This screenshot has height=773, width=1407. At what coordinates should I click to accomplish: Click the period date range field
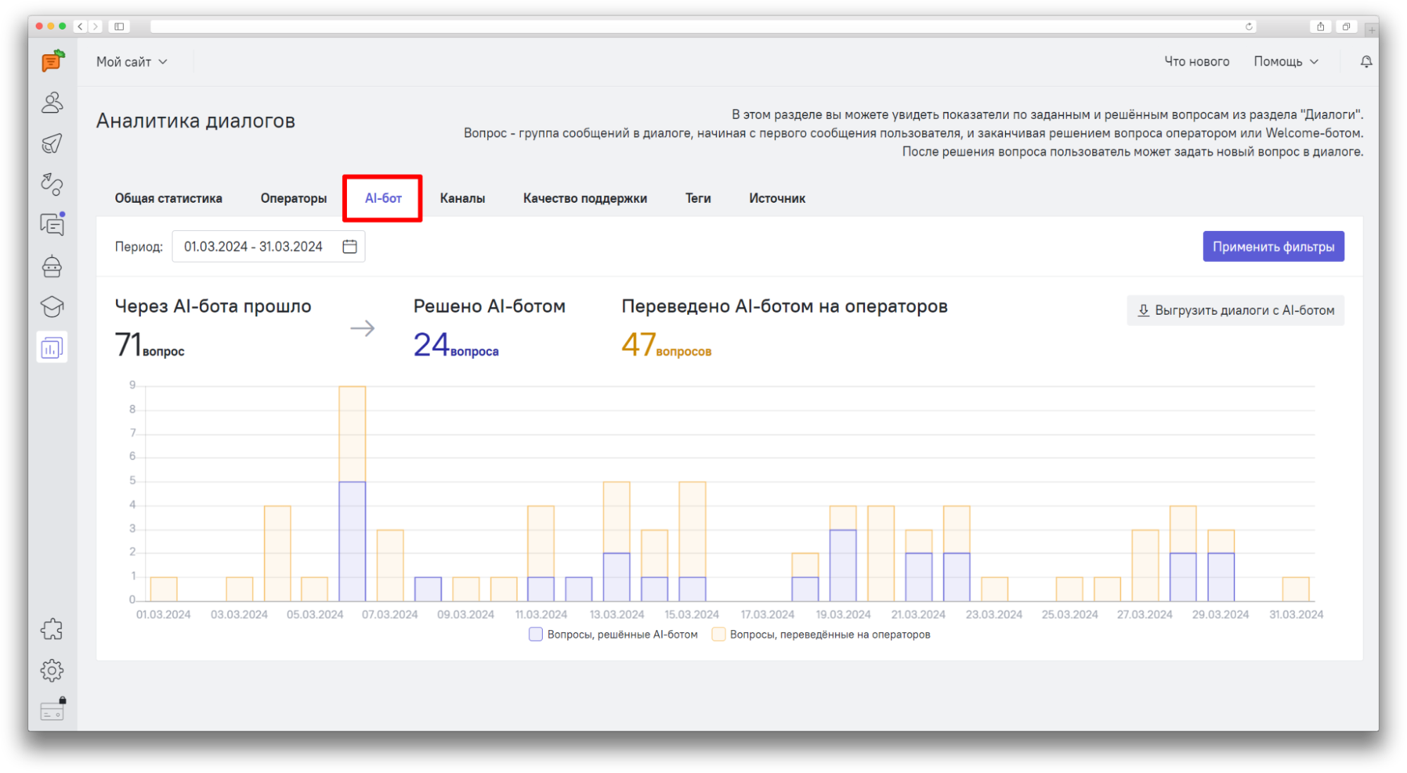(253, 246)
